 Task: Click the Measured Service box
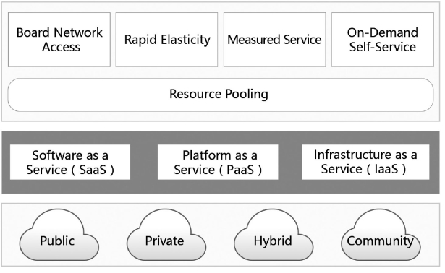(x=274, y=40)
